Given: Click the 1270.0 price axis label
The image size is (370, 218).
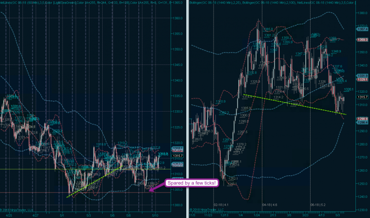Looking at the screenshot, I should [x=363, y=157].
